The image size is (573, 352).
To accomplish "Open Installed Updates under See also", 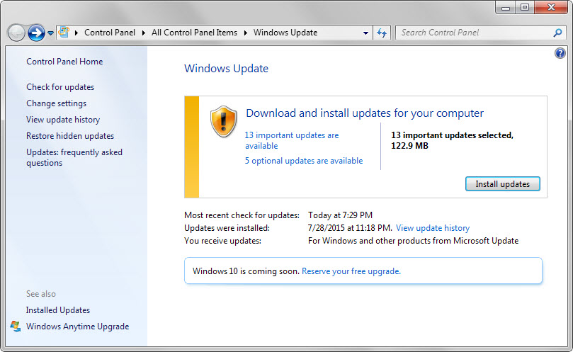I will [58, 310].
